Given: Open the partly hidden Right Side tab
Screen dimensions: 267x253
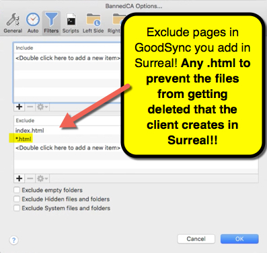Looking at the screenshot, I should [x=114, y=23].
